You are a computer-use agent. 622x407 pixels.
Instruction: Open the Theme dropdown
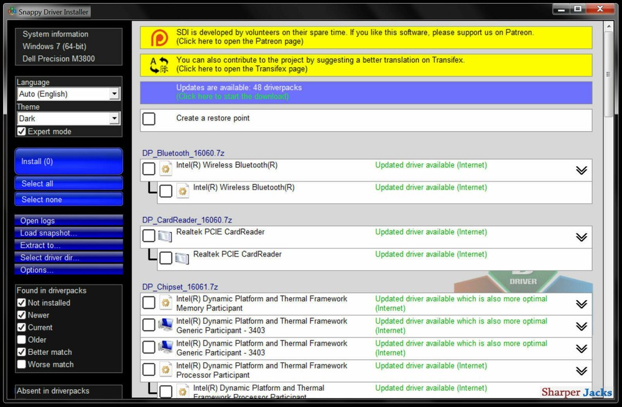(x=113, y=118)
